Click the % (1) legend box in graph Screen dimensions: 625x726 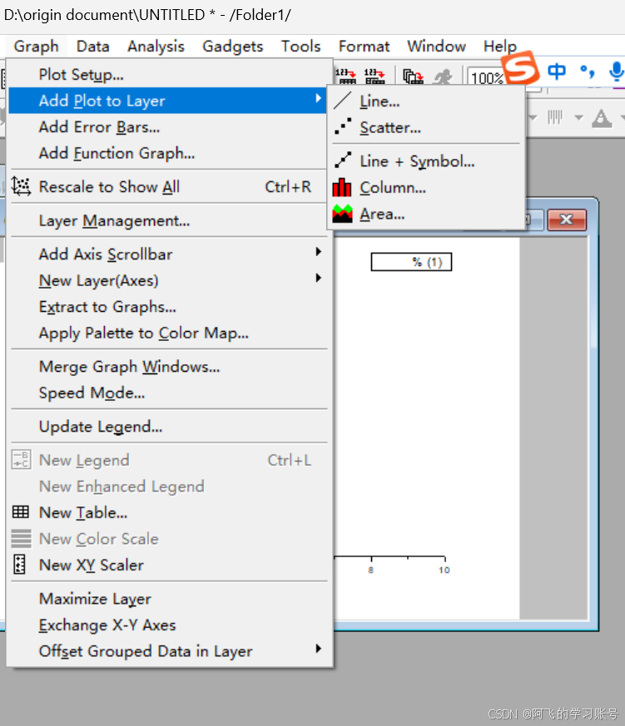pos(411,262)
